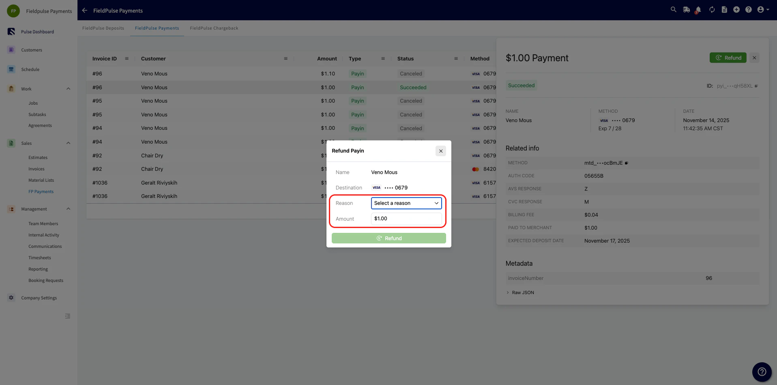
Task: Collapse the Management sidebar section
Action: 68,209
